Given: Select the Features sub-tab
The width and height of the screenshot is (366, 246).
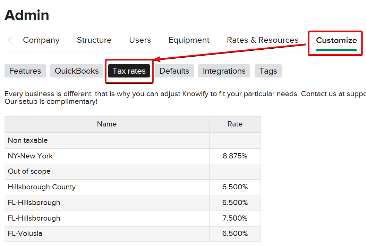Looking at the screenshot, I should pos(25,71).
